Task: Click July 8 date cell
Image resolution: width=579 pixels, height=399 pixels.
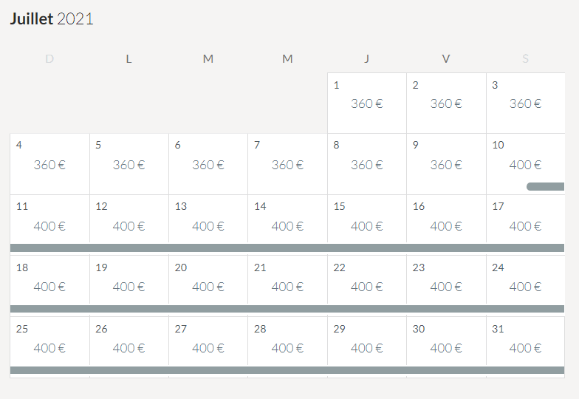Action: tap(366, 163)
